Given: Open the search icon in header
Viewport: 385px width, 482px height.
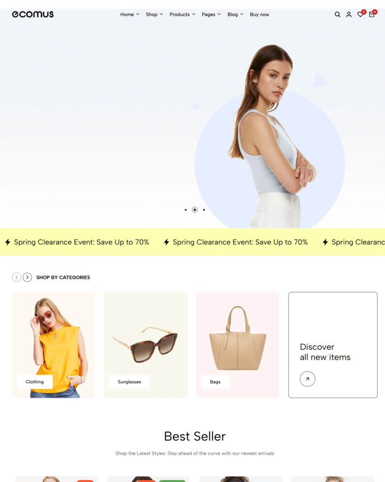Looking at the screenshot, I should click(x=337, y=15).
